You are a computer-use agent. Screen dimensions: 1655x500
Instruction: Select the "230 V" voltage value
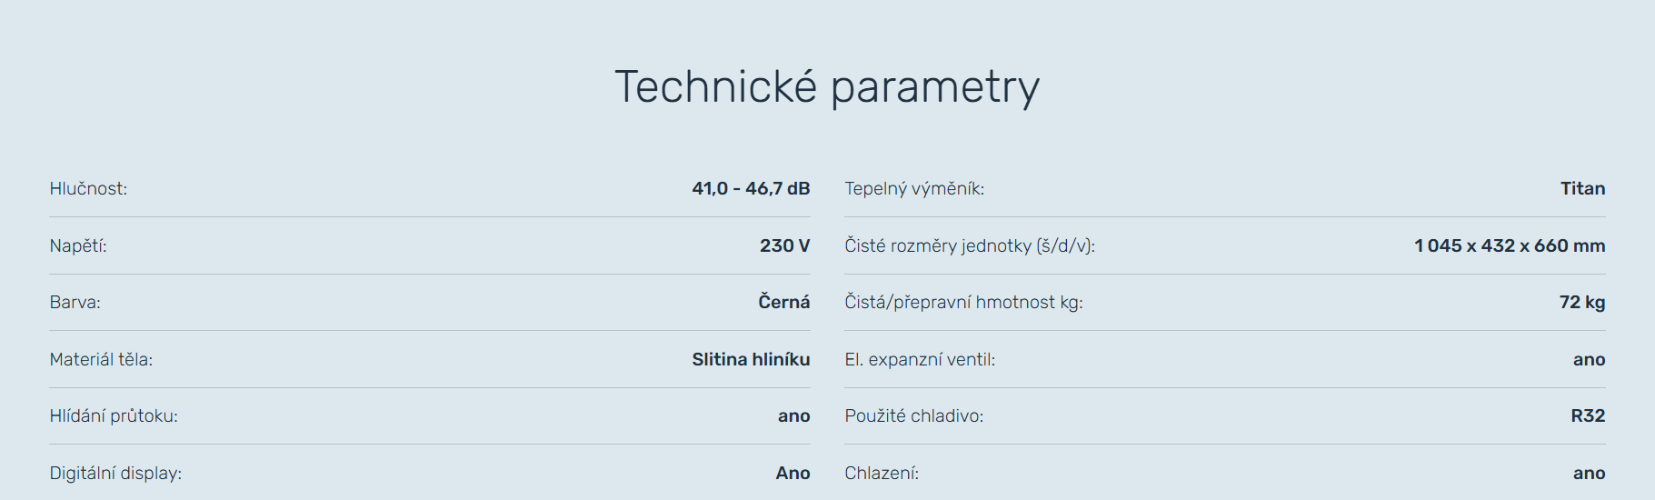coord(784,246)
